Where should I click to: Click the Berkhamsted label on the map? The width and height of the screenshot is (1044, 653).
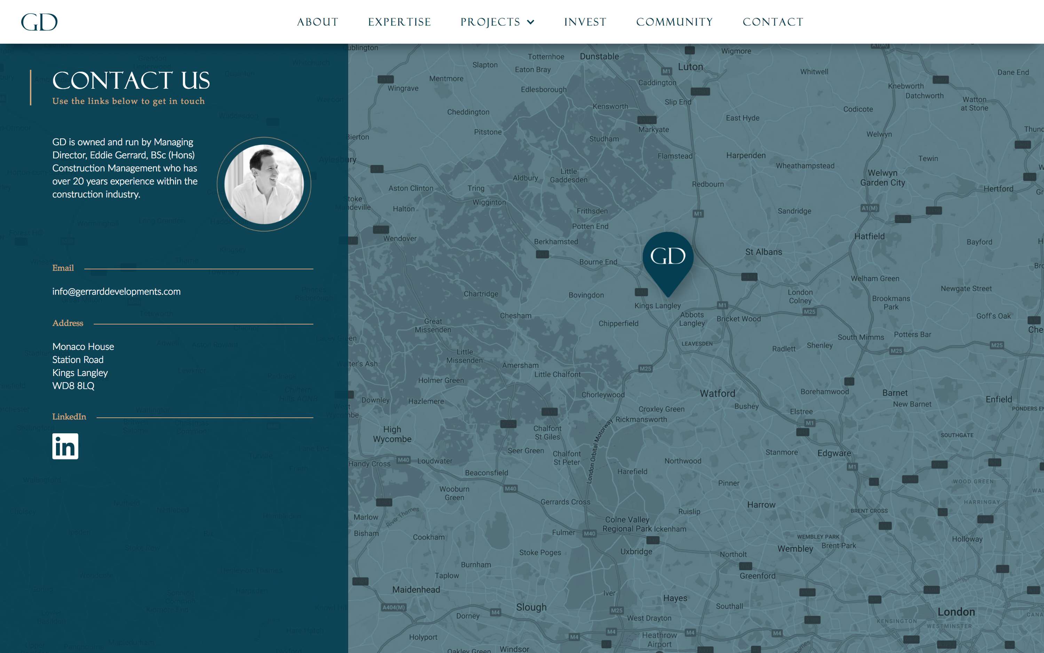556,241
